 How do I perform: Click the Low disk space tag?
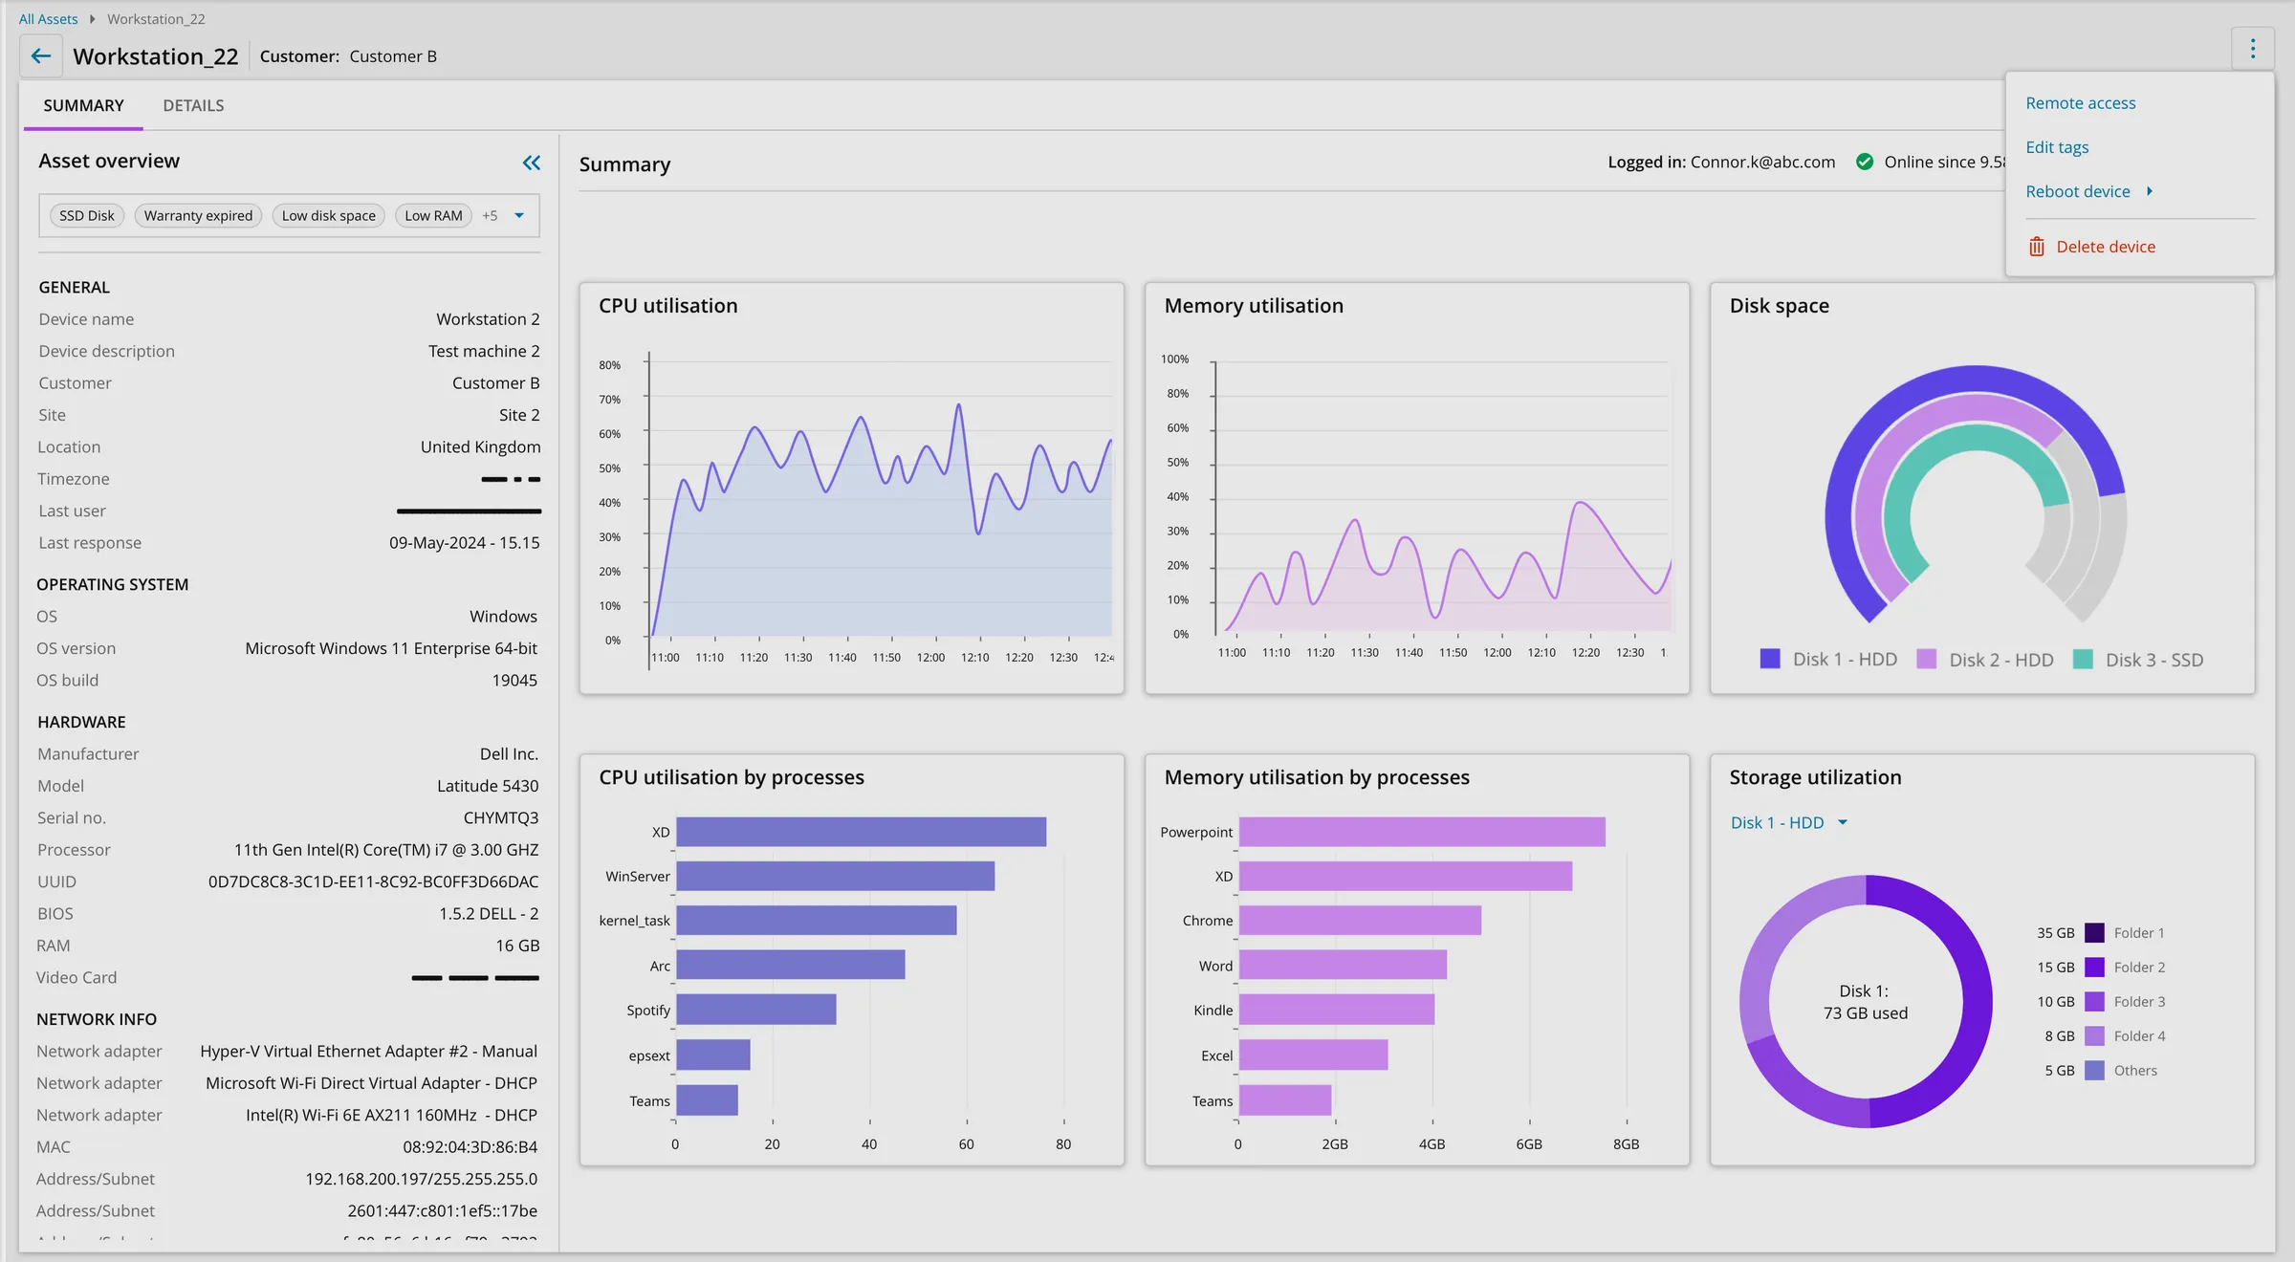[328, 215]
